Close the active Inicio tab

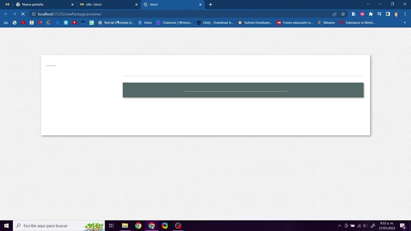pos(200,4)
